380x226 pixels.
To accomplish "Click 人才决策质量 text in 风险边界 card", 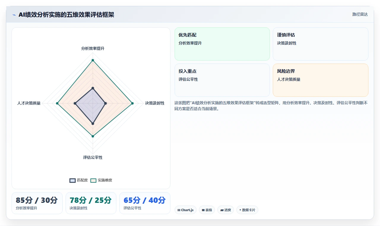I will click(289, 79).
